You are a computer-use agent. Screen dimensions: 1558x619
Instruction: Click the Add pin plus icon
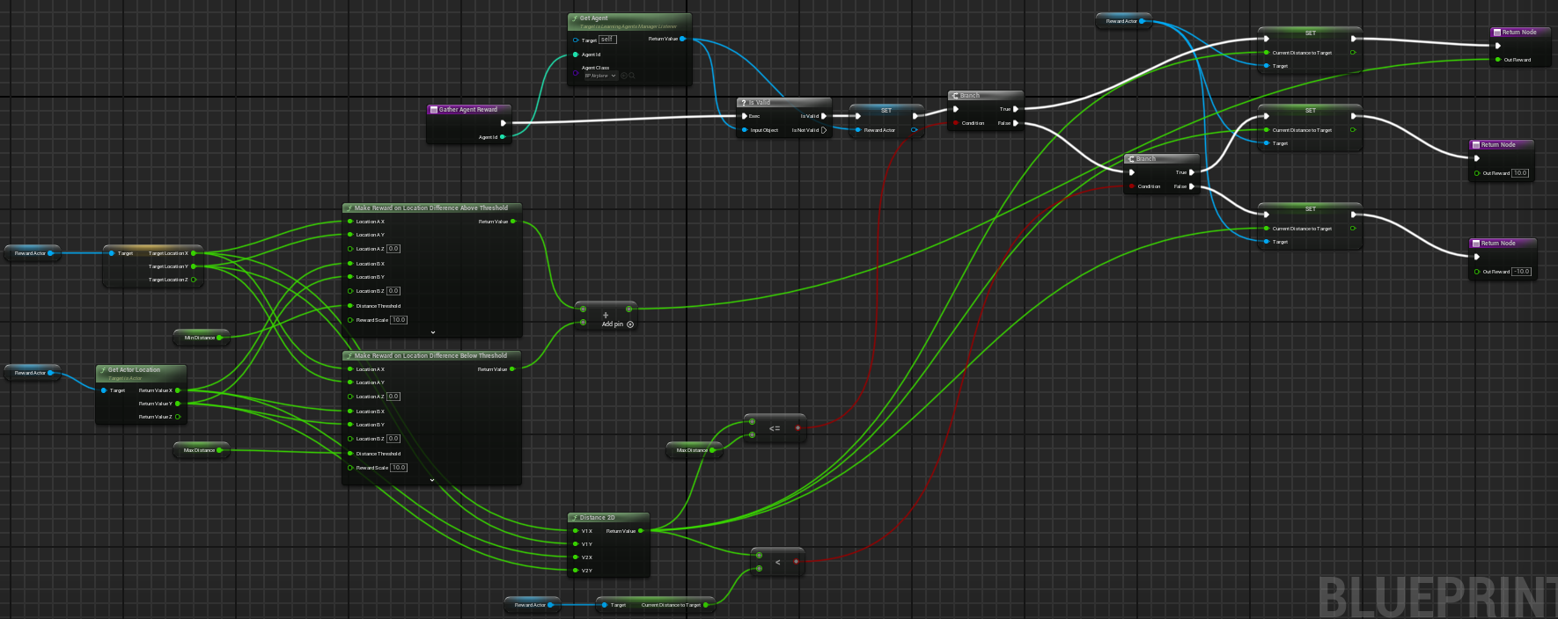click(x=629, y=324)
